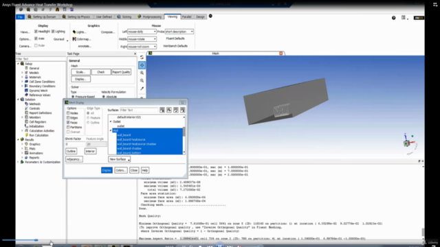The image size is (440, 247).
Task: Click the help question mark icon
Action: pos(394,18)
